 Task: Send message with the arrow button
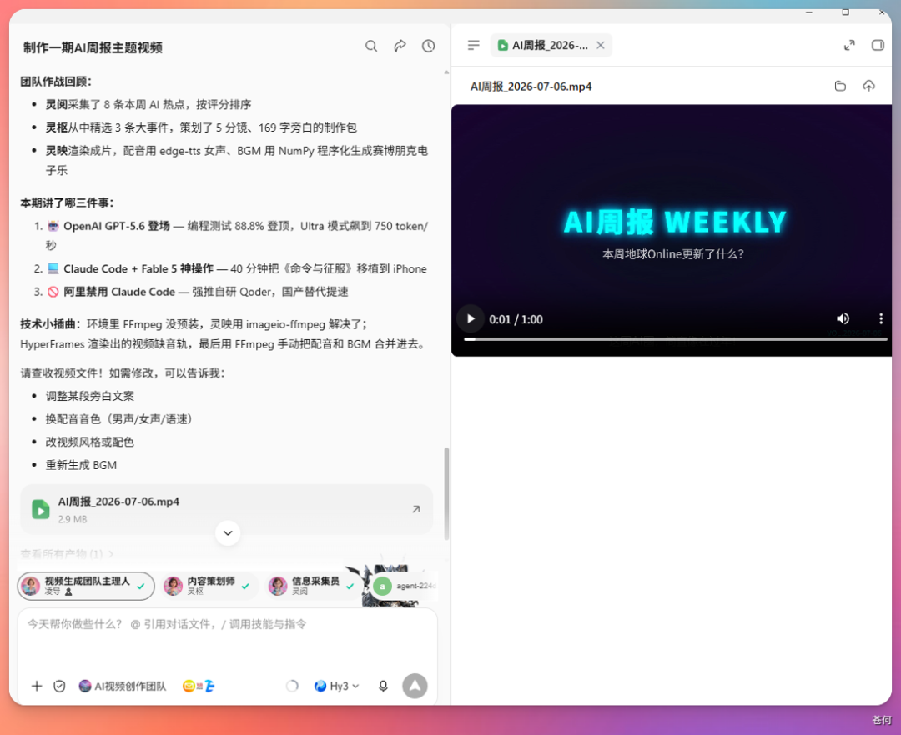(415, 686)
